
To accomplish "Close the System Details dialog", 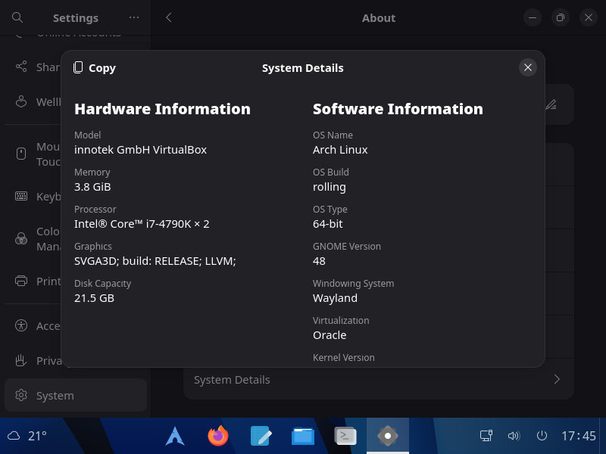I will (x=527, y=67).
